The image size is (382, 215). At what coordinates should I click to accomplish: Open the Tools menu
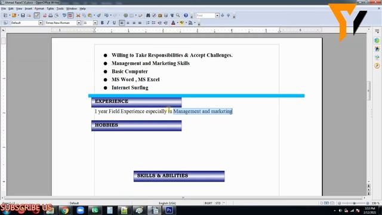(x=60, y=8)
